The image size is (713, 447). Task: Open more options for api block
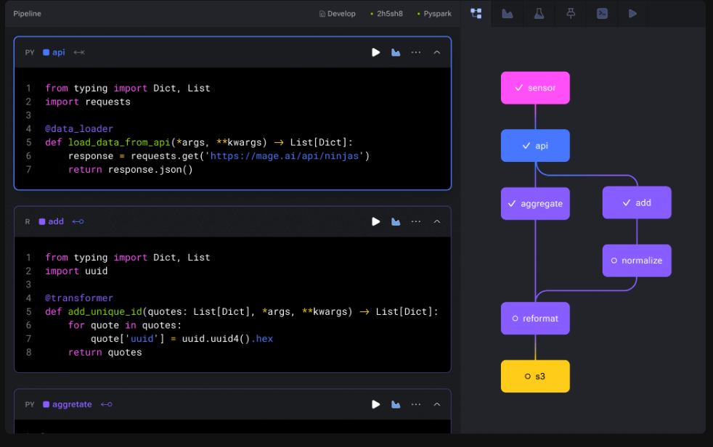click(416, 52)
